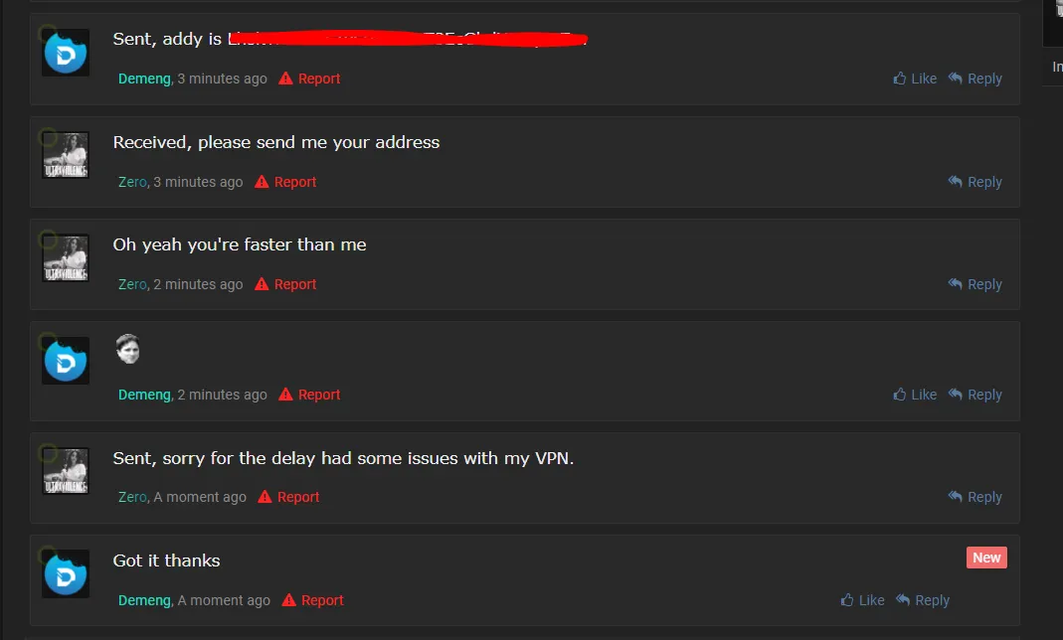Open Zero's profile link on VPN comment
The width and height of the screenshot is (1063, 640).
[132, 497]
